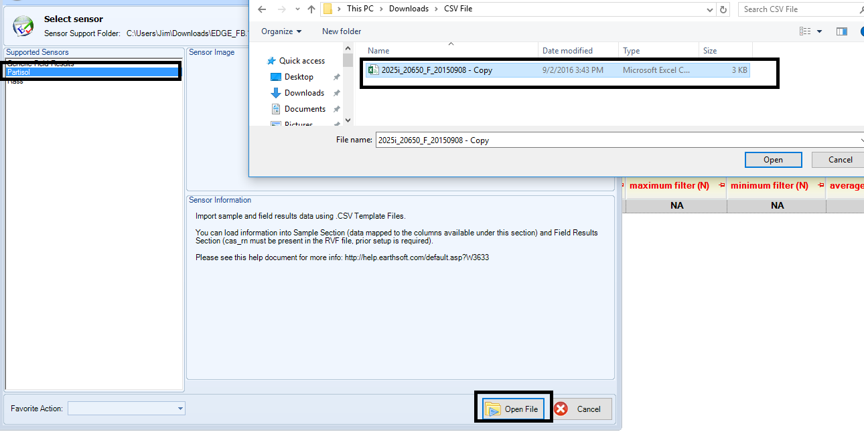Click the Open File button

513,409
